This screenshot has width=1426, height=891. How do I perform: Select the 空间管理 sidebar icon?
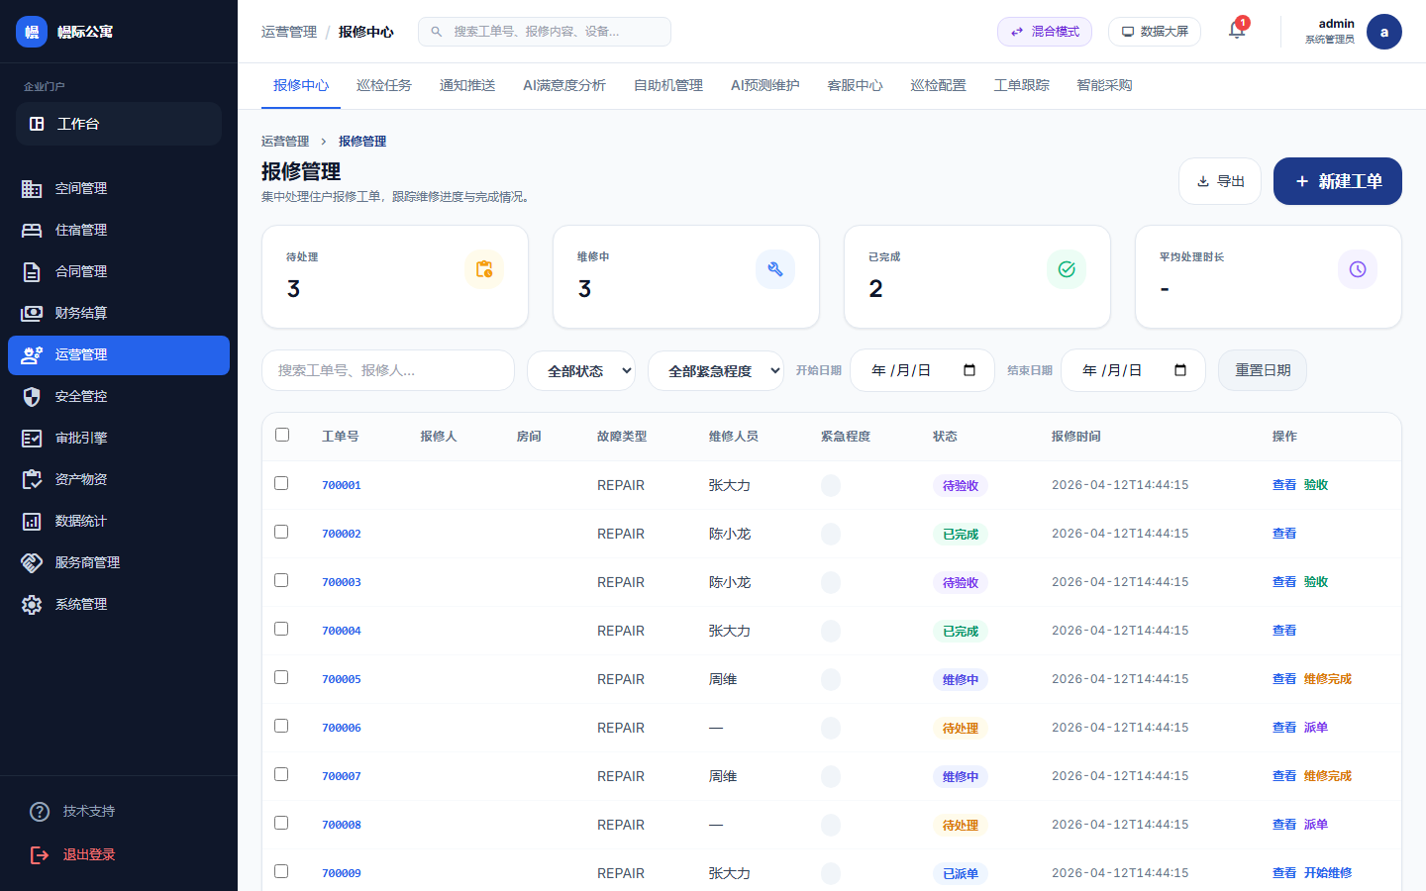coord(39,188)
